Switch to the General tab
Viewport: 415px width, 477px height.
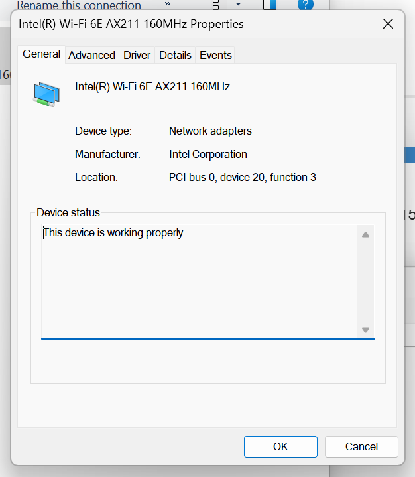(x=41, y=54)
